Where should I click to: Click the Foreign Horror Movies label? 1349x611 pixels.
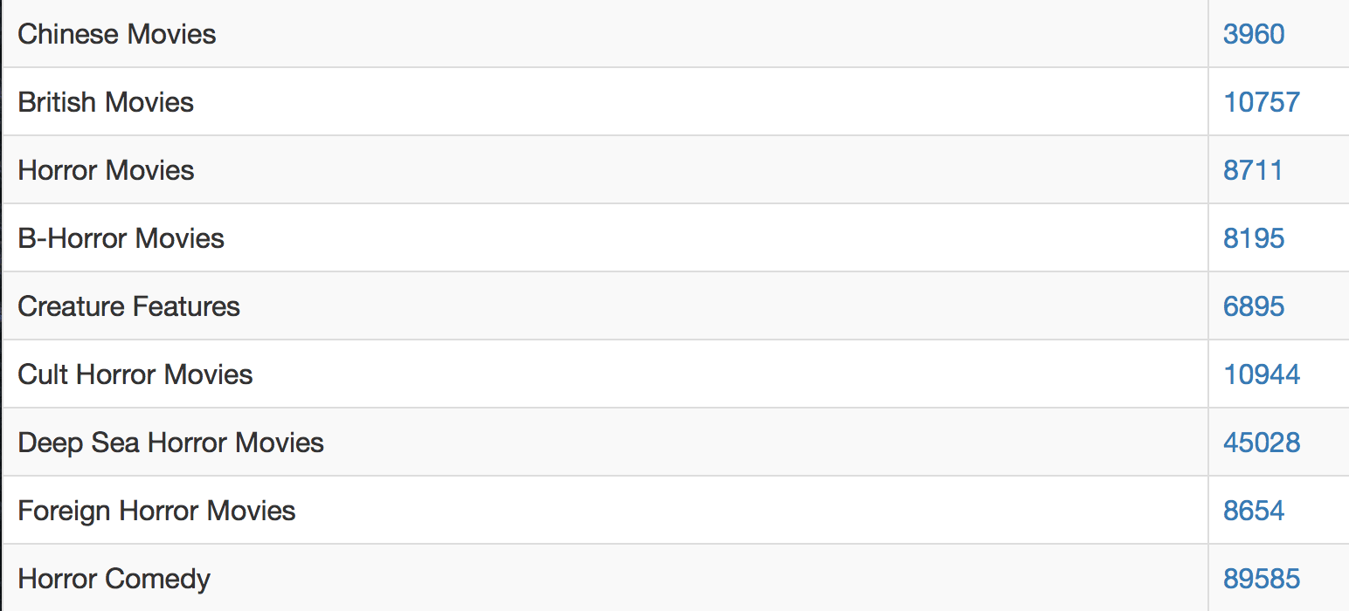pyautogui.click(x=156, y=511)
